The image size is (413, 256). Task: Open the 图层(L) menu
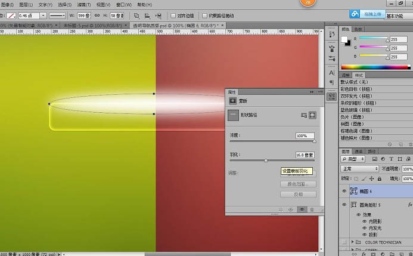(x=26, y=5)
